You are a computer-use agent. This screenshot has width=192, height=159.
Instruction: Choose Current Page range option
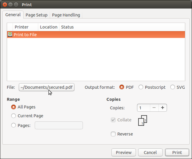[13, 116]
